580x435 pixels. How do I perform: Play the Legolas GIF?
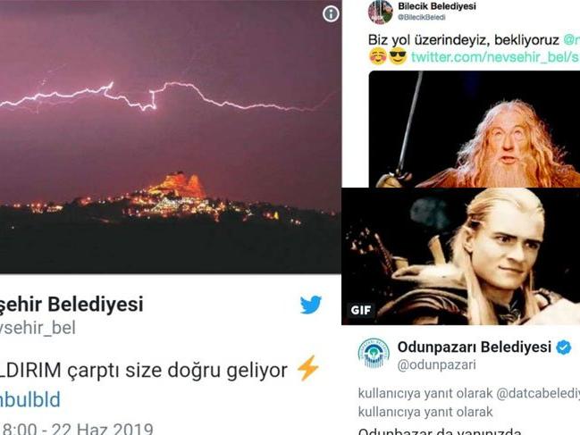click(460, 256)
